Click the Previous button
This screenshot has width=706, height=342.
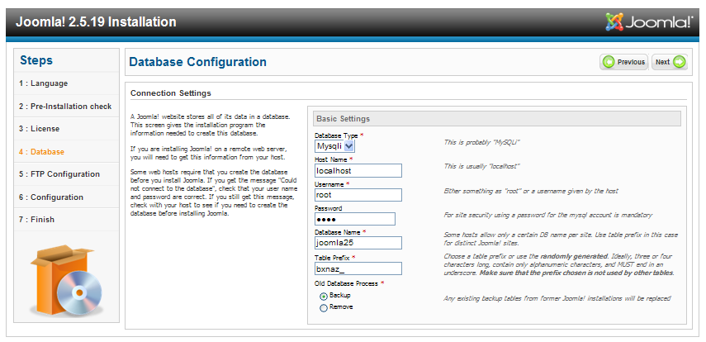point(624,62)
